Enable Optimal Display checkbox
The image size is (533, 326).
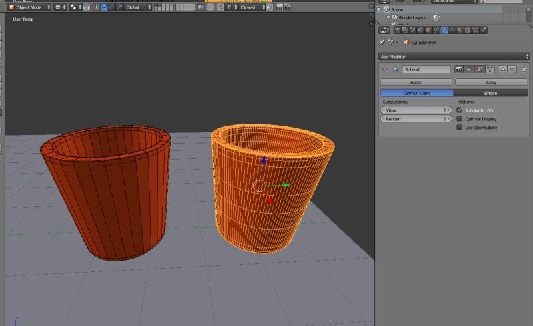pos(460,119)
